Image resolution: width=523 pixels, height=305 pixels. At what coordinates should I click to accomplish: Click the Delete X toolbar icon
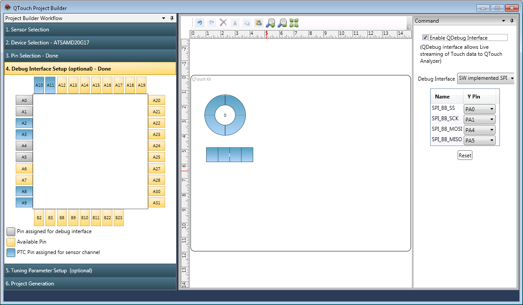pos(223,23)
